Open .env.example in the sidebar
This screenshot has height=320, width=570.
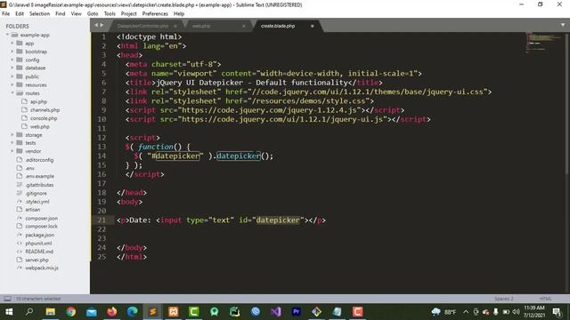[39, 176]
